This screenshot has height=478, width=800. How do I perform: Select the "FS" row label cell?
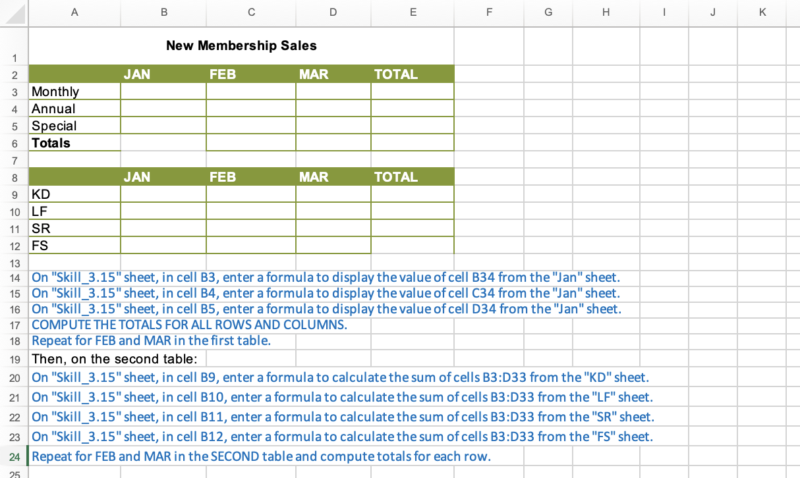(74, 246)
